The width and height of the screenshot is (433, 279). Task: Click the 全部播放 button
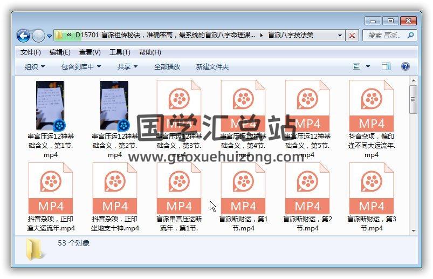(x=167, y=67)
